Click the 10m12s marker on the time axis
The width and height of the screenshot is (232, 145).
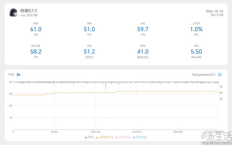(x=96, y=132)
